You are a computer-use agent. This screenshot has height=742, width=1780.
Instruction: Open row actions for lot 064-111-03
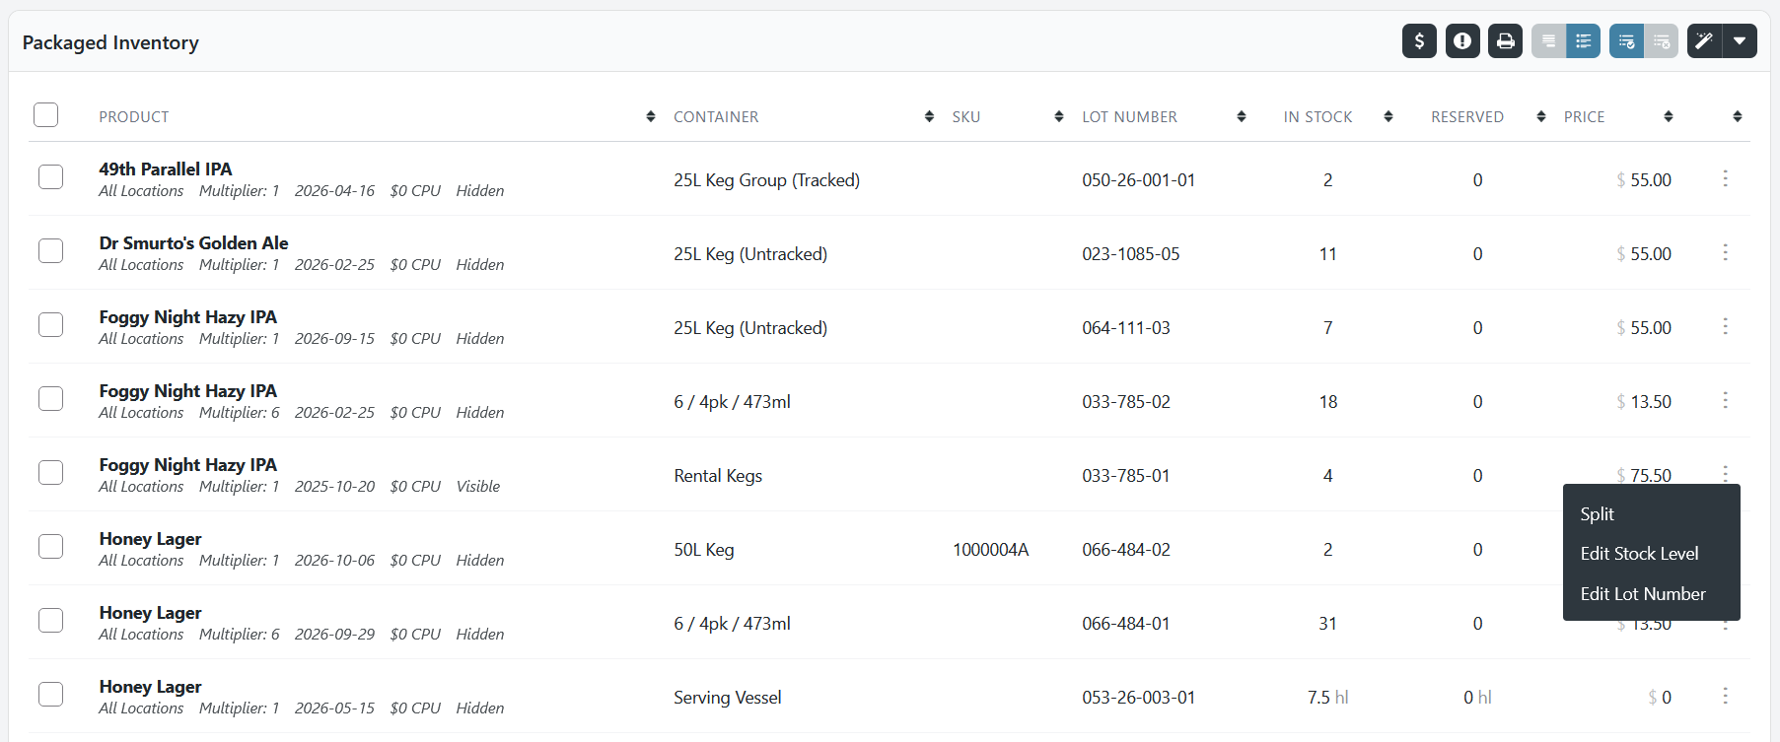click(1725, 326)
